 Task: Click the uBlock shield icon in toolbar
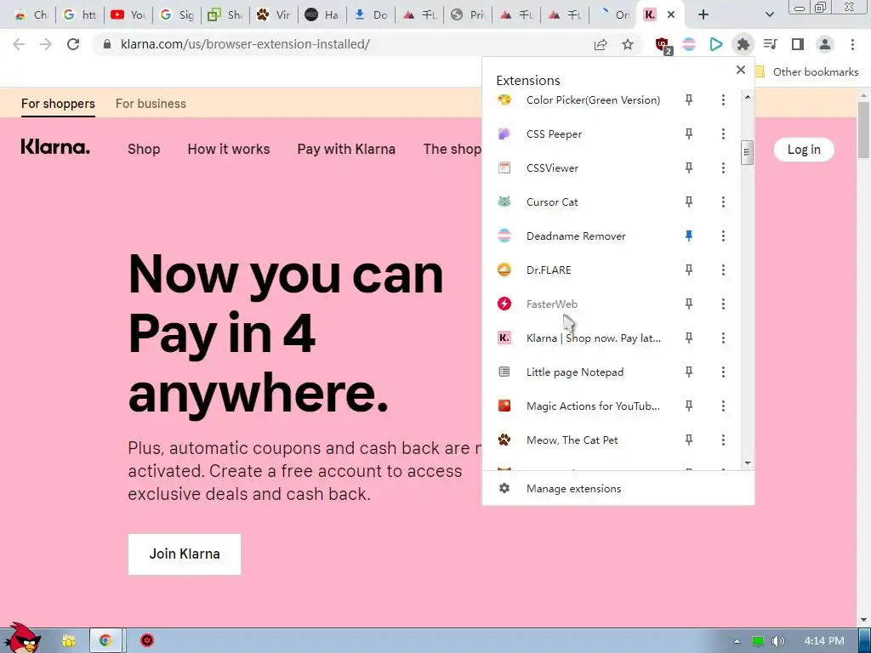[663, 45]
